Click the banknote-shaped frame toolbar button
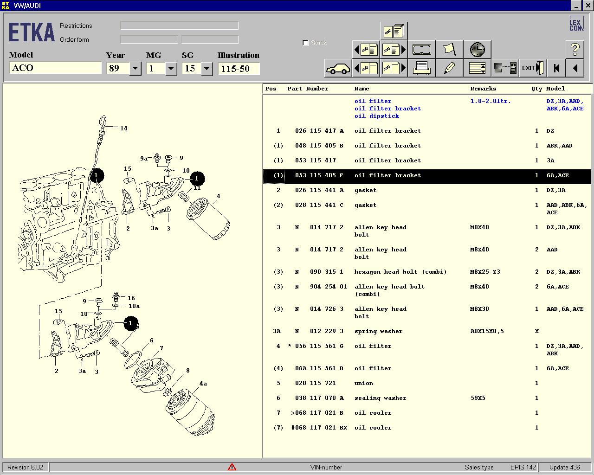This screenshot has height=475, width=594. (x=421, y=50)
